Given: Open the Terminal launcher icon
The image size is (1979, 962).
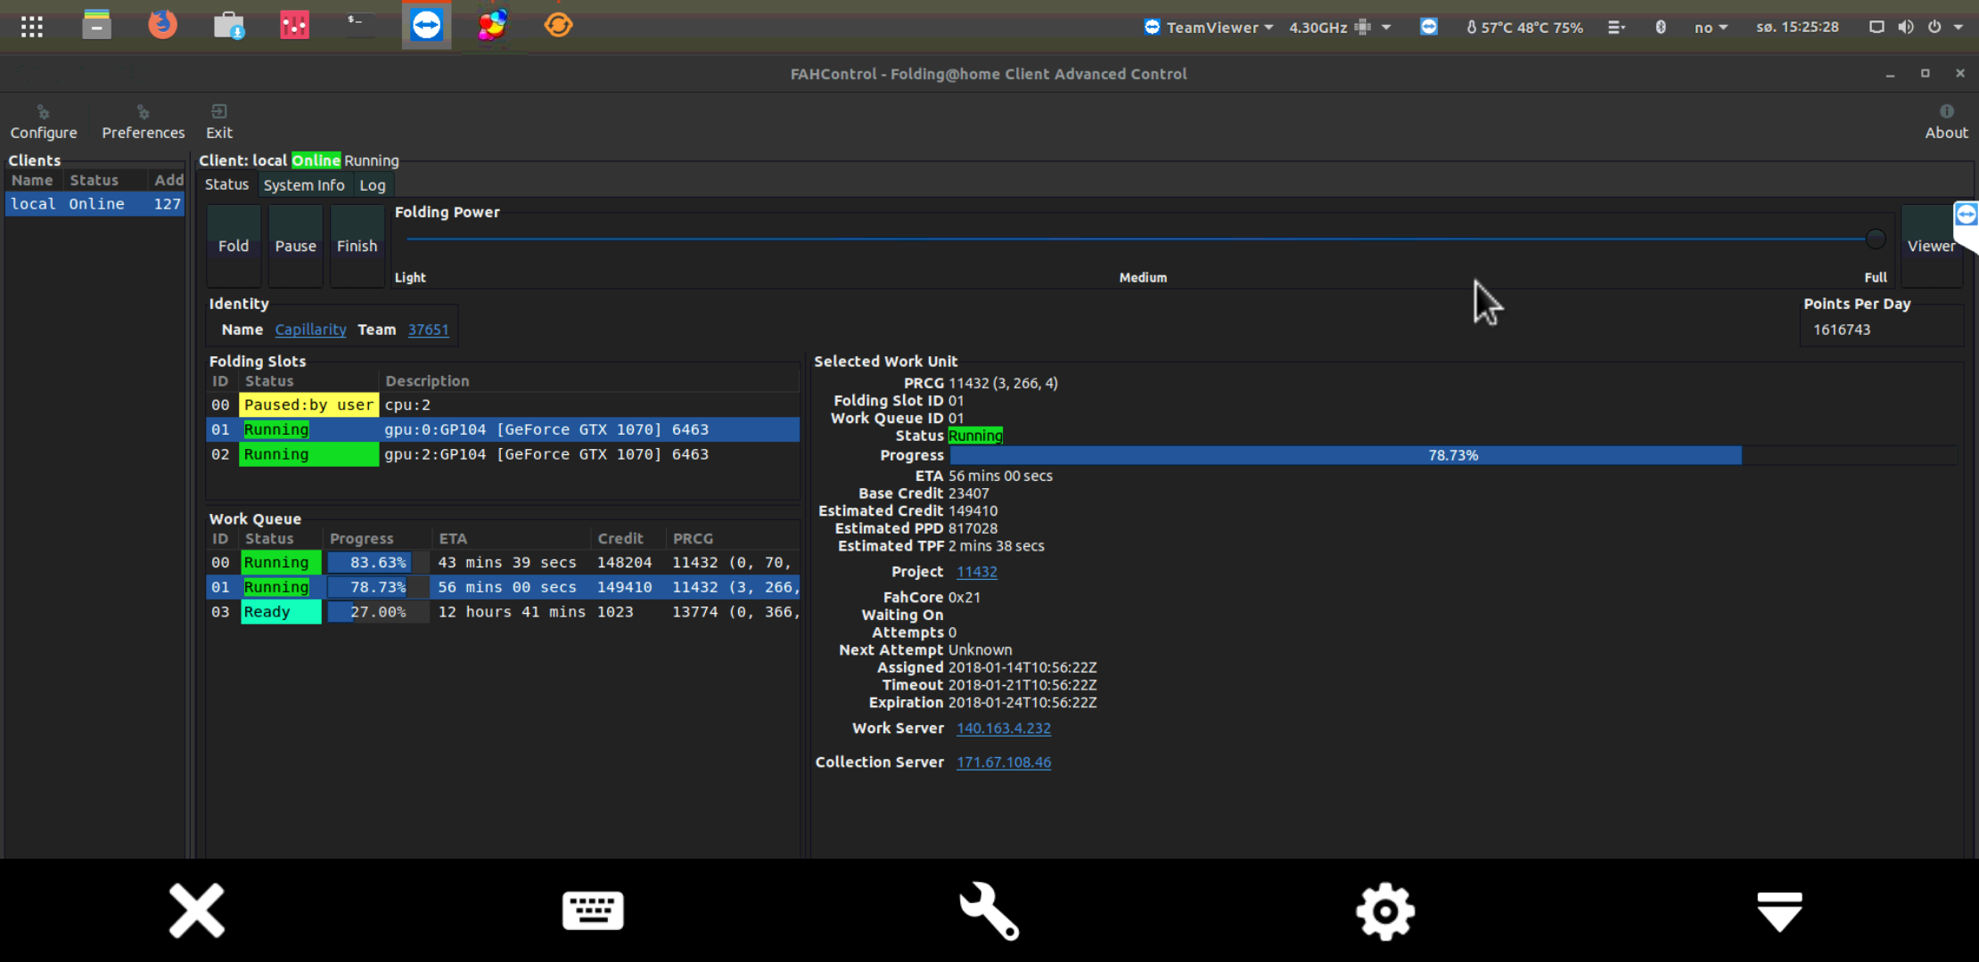Looking at the screenshot, I should 359,24.
